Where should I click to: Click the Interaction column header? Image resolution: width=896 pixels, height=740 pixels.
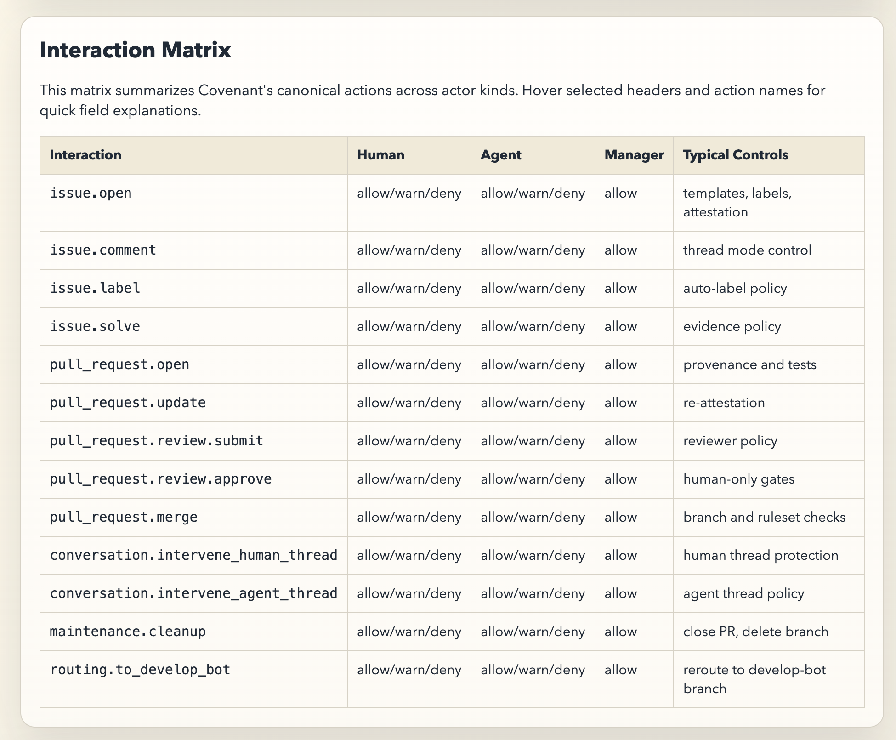point(86,155)
